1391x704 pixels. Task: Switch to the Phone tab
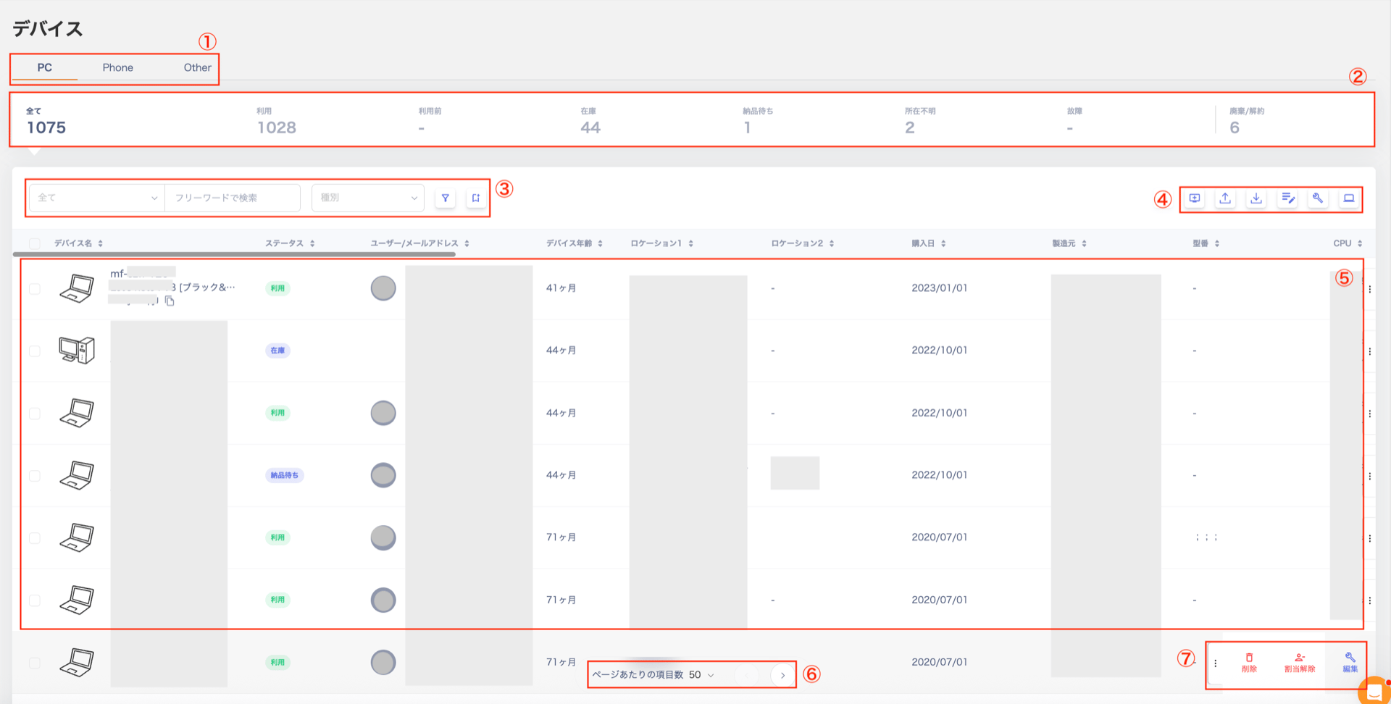point(117,67)
